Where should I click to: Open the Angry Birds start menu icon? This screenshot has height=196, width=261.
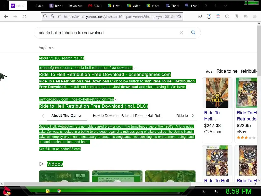tap(7, 191)
